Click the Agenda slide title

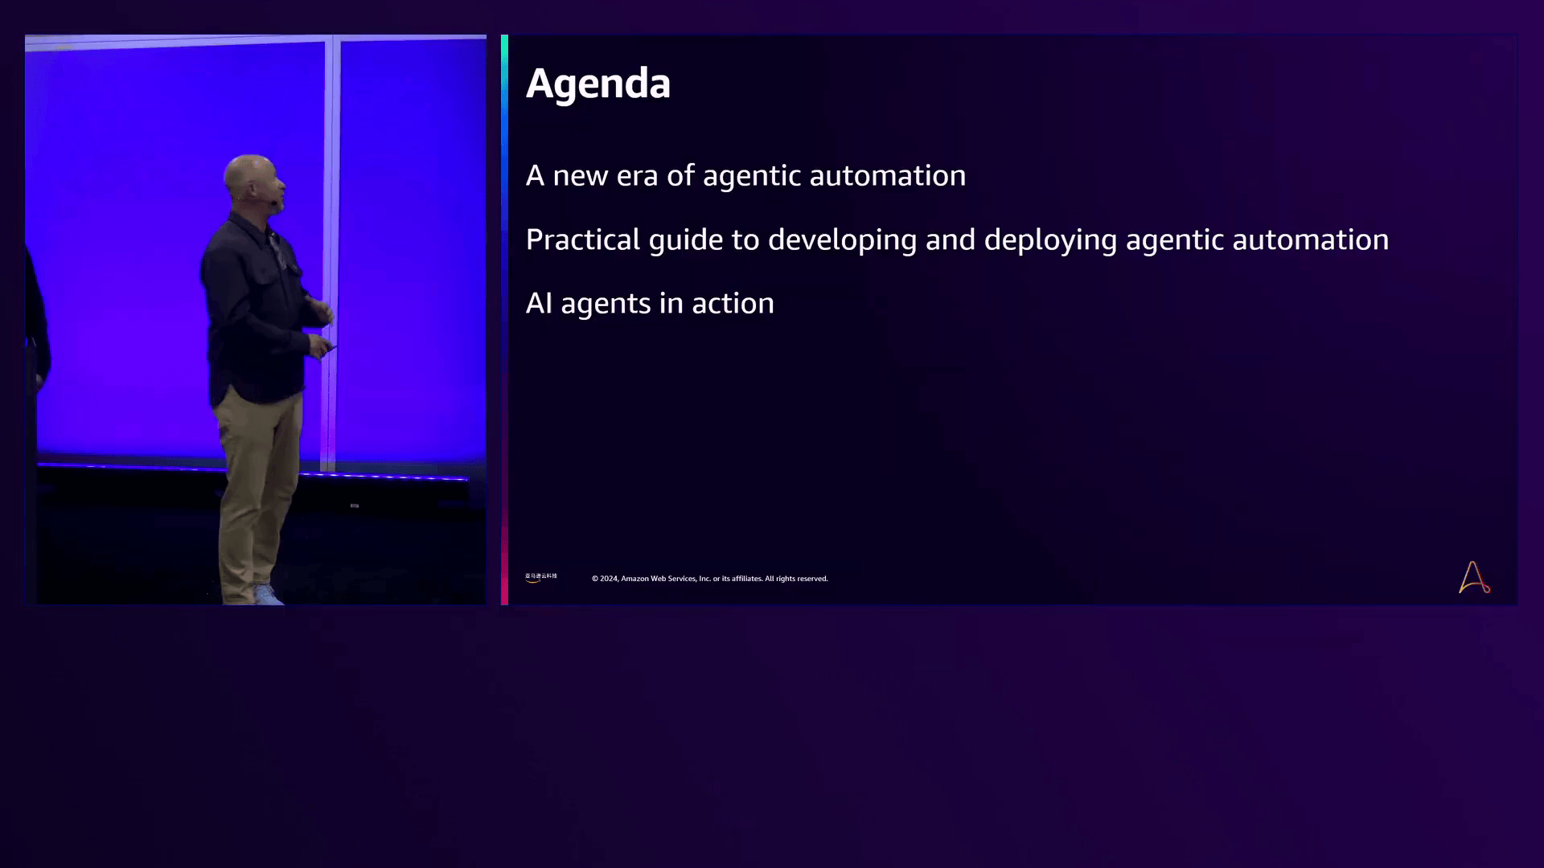pyautogui.click(x=597, y=84)
